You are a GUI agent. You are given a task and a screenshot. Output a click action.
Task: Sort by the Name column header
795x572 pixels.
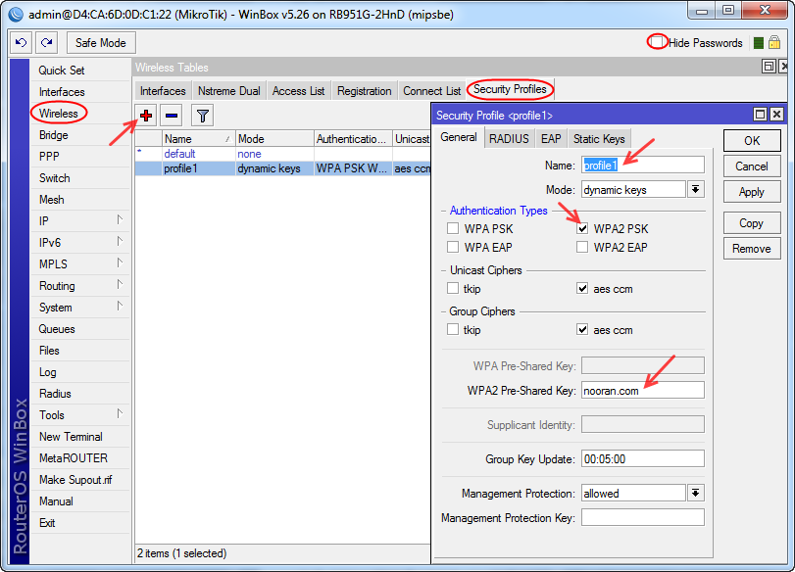[199, 139]
